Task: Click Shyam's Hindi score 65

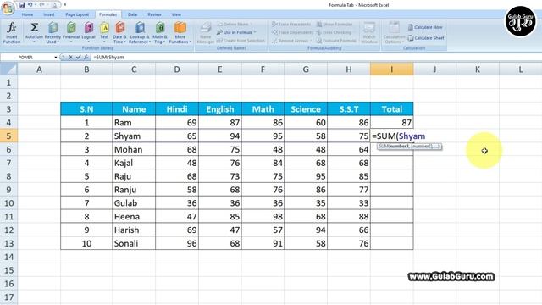Action: point(177,136)
